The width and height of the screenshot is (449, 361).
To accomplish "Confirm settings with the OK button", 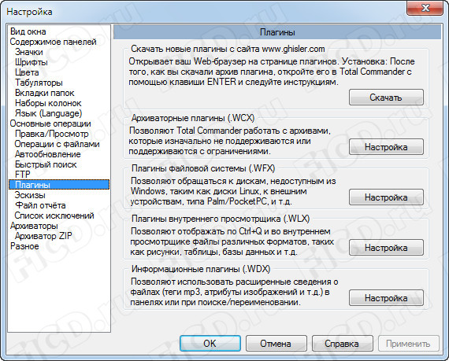I will 210,343.
